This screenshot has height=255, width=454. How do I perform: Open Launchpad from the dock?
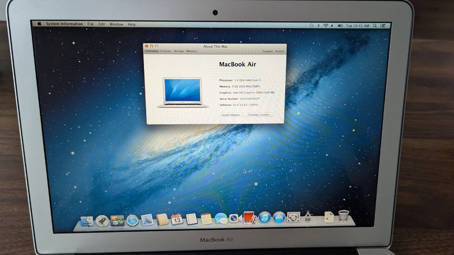point(102,221)
